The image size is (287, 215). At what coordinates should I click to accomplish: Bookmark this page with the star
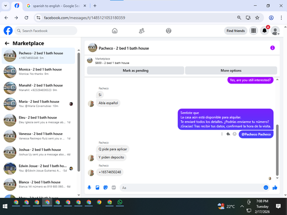257,18
